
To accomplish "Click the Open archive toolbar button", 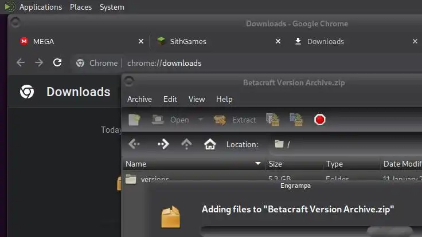I will pos(170,120).
